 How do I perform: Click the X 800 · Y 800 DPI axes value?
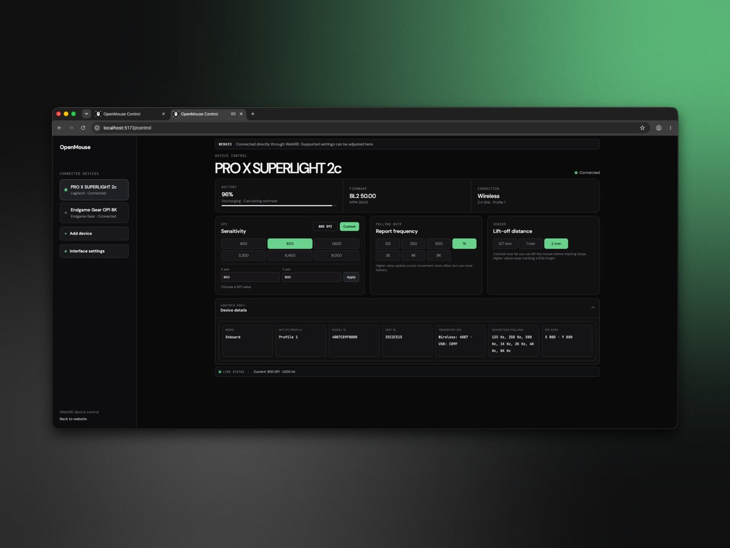coord(559,337)
